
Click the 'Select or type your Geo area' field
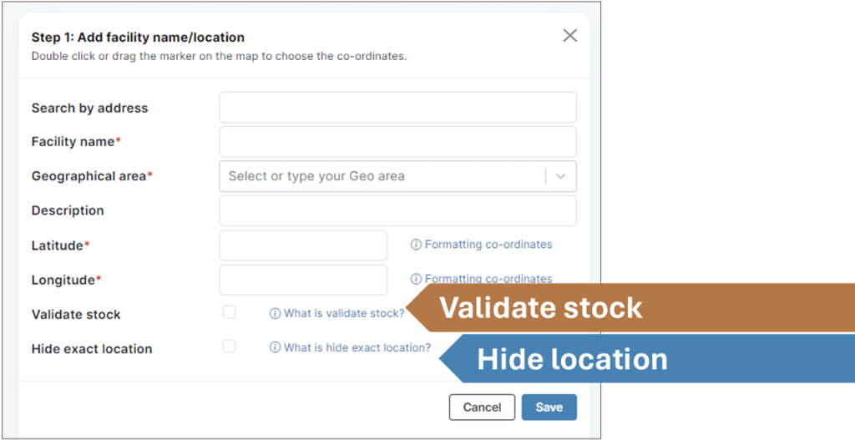[380, 176]
